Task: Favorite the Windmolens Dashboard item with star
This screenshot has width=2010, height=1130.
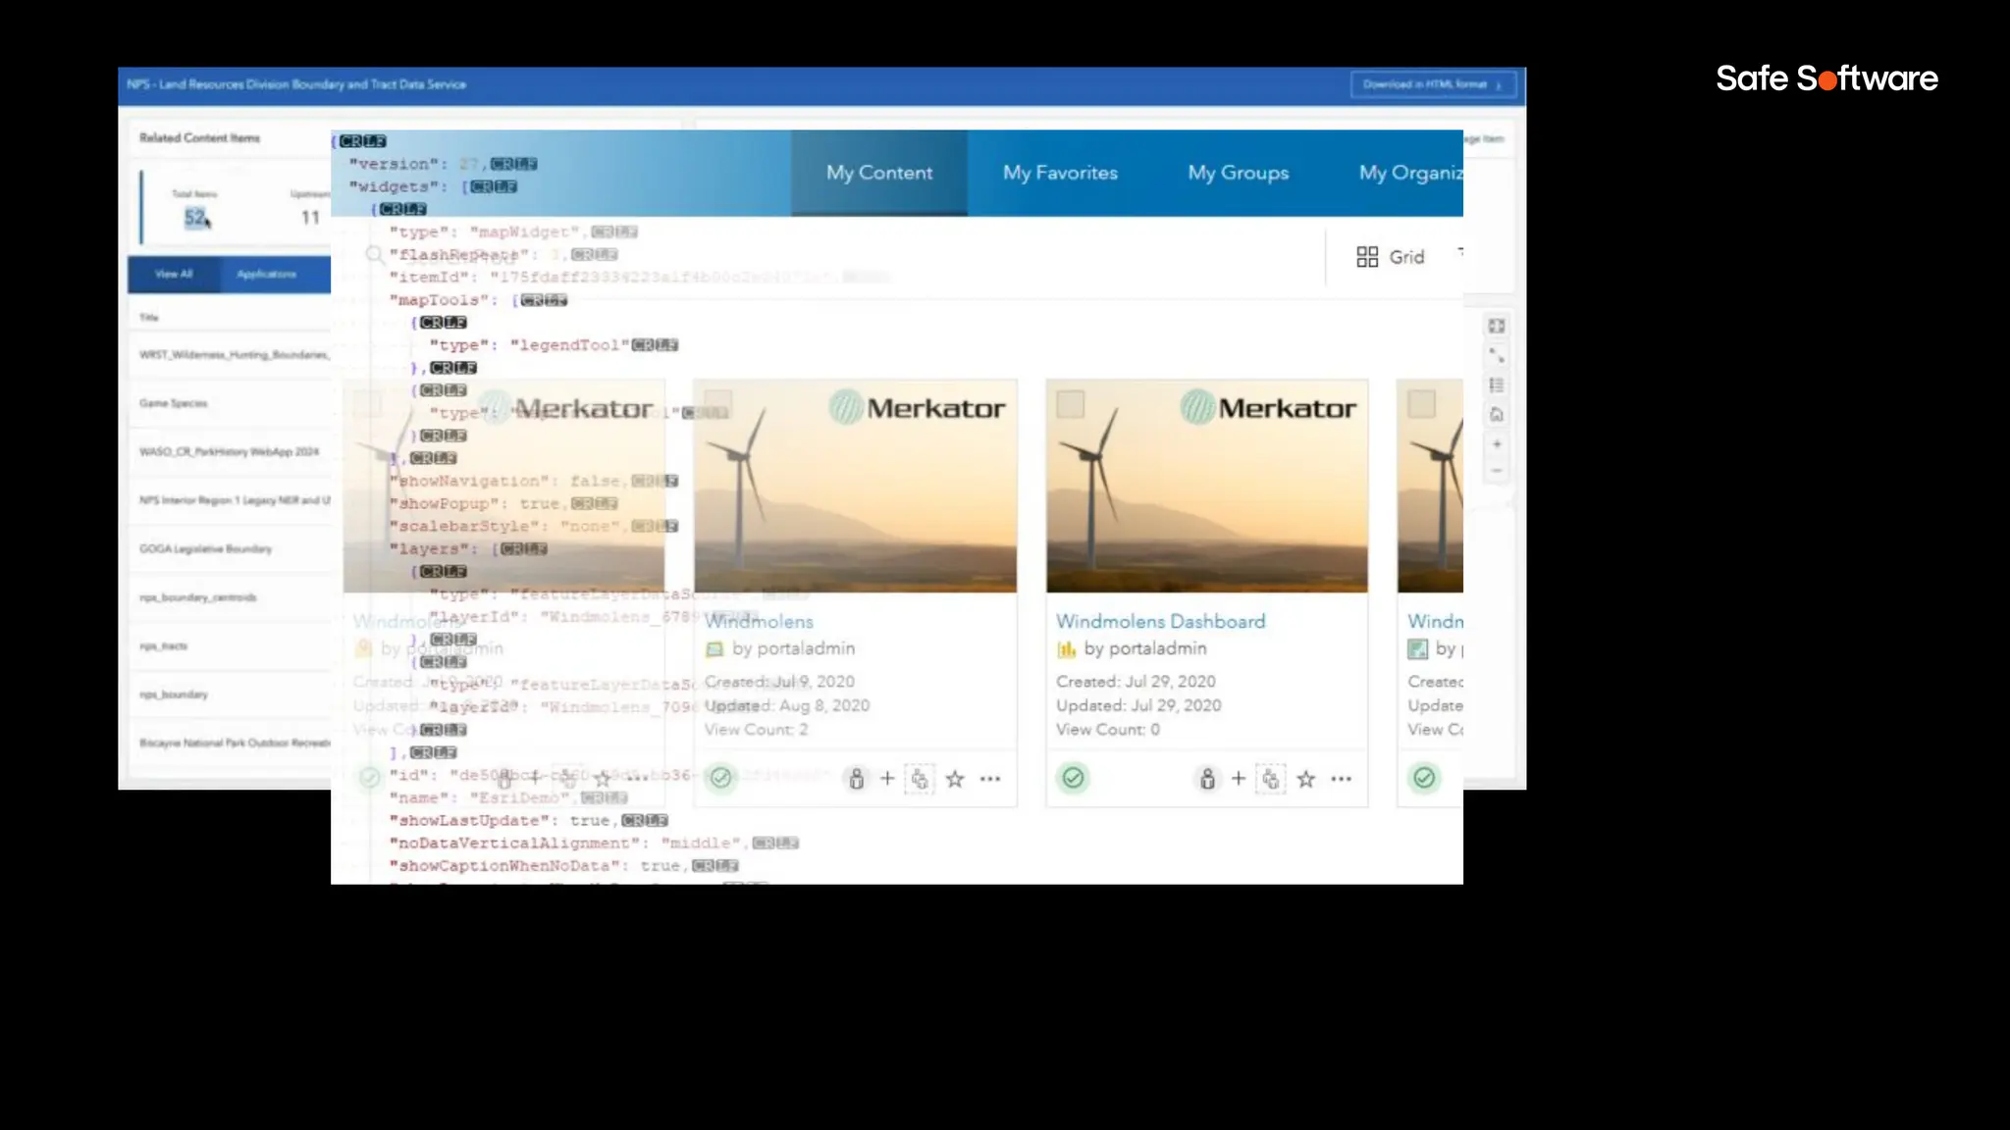Action: pos(1305,779)
